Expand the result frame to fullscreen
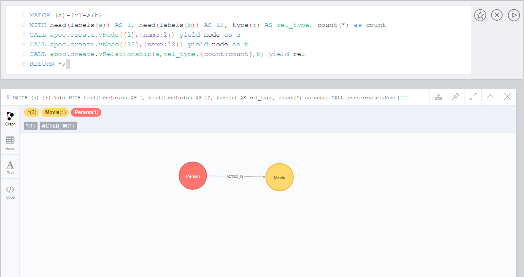The width and height of the screenshot is (524, 277). click(473, 97)
